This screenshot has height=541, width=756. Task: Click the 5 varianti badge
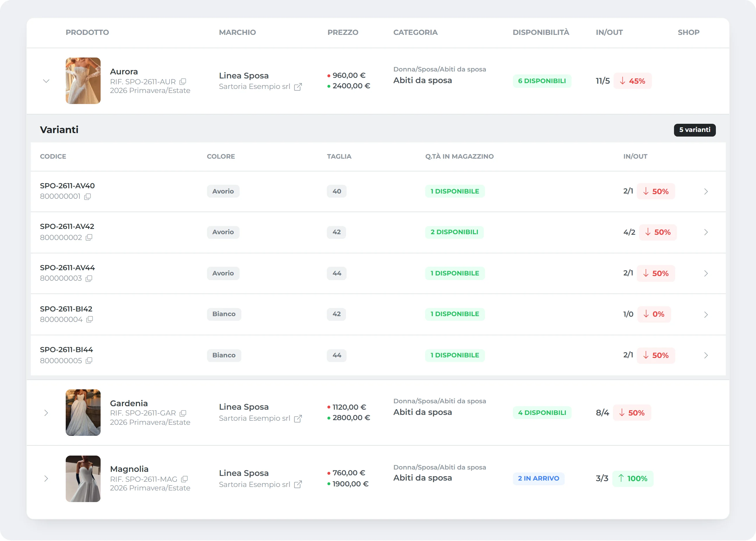point(695,130)
